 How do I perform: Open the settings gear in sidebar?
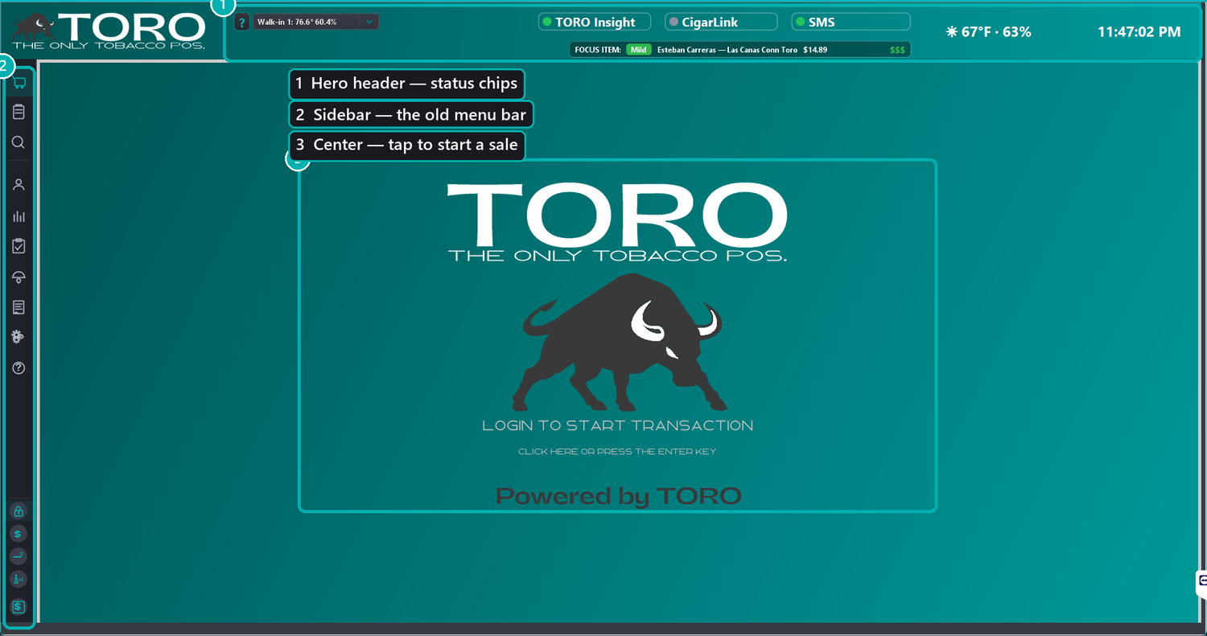click(x=19, y=337)
